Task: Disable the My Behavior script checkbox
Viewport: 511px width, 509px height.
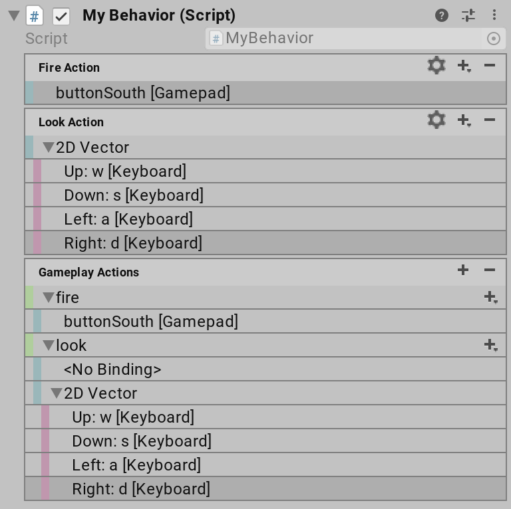Action: [61, 16]
